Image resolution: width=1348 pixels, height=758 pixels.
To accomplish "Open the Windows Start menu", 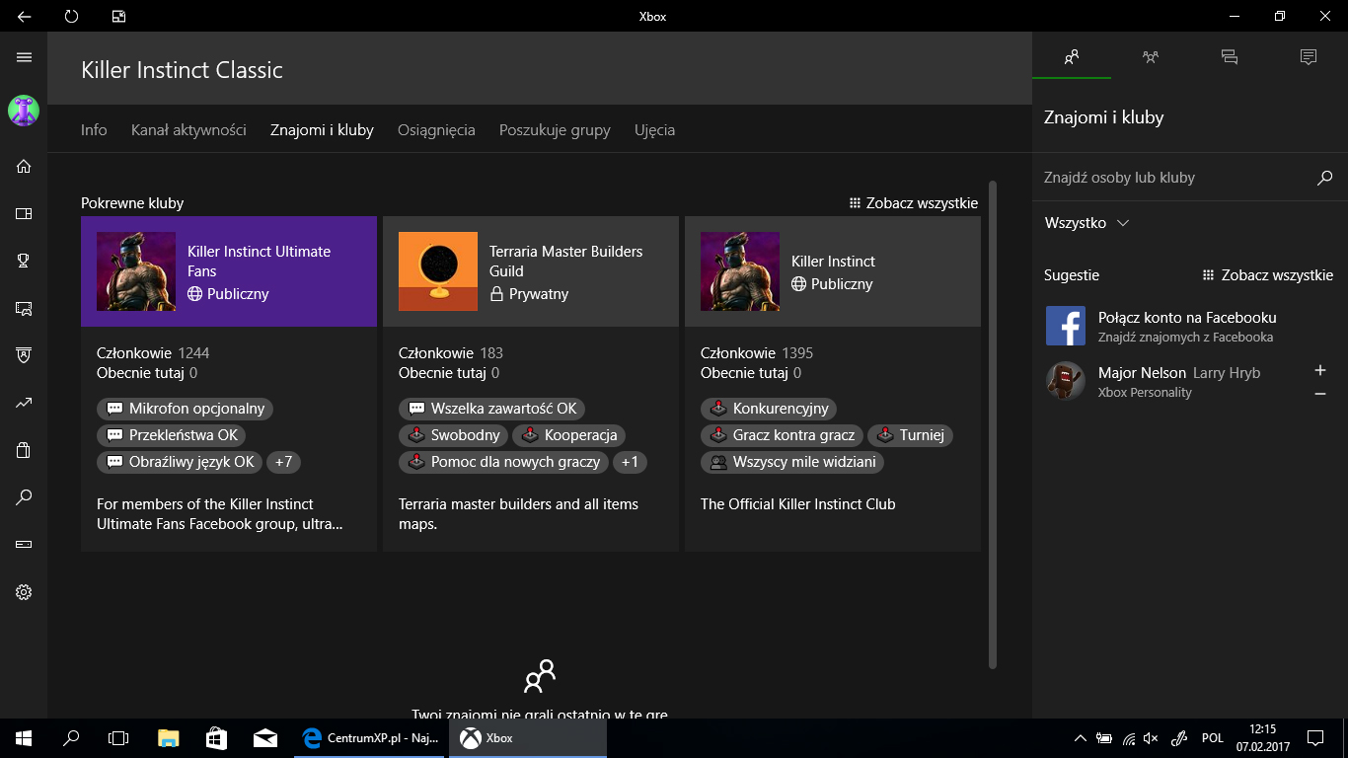I will (x=24, y=737).
